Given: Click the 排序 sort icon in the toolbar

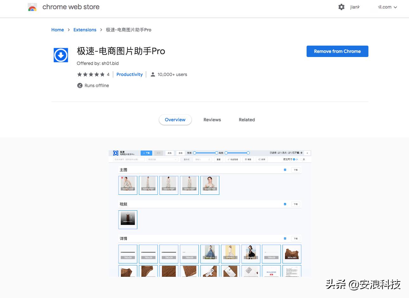Looking at the screenshot, I should pos(259,159).
